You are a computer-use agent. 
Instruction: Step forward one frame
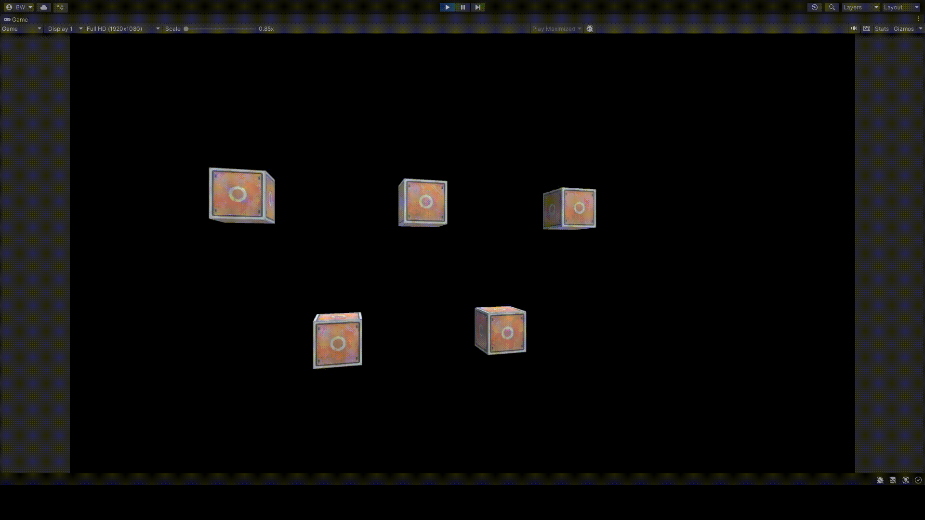[477, 7]
